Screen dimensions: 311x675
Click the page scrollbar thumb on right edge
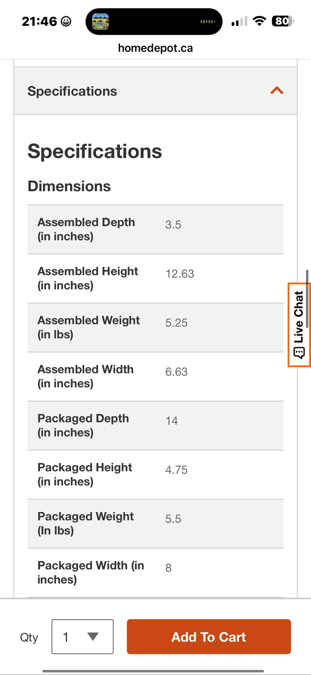[x=307, y=299]
